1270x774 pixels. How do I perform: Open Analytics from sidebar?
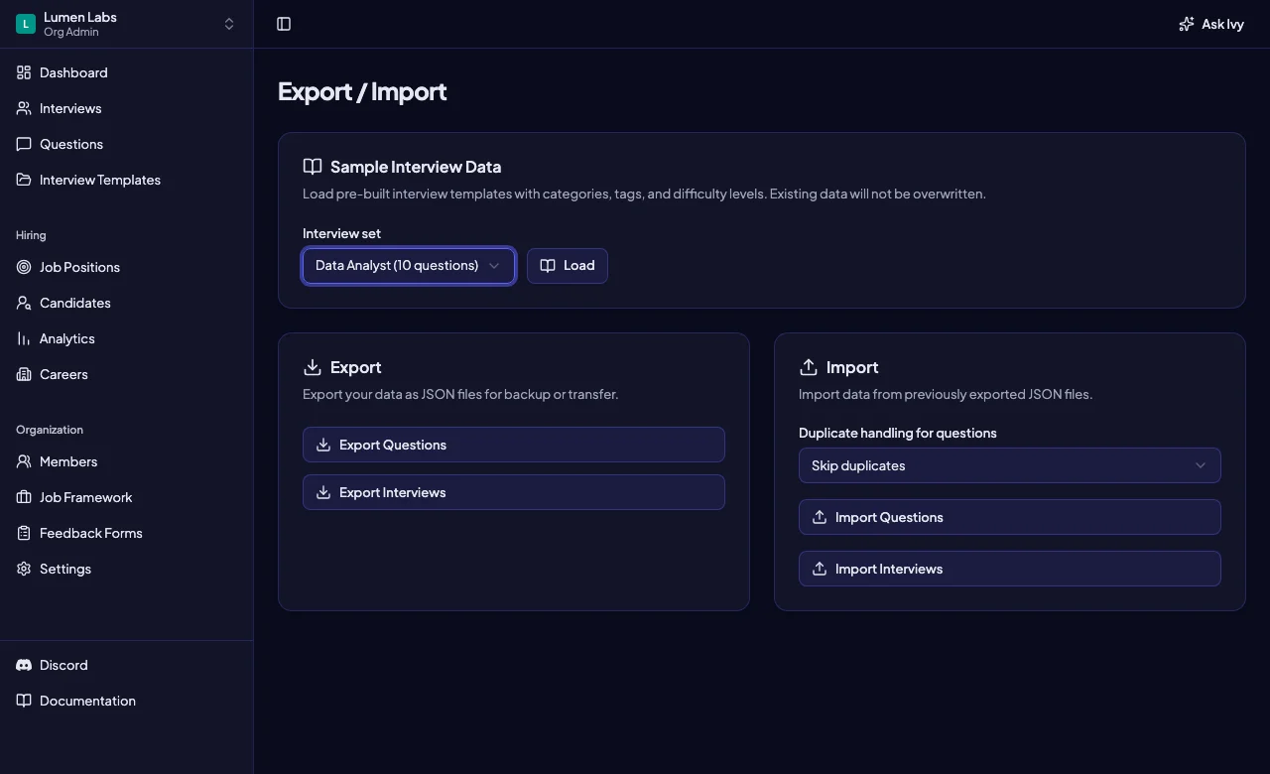pyautogui.click(x=127, y=338)
